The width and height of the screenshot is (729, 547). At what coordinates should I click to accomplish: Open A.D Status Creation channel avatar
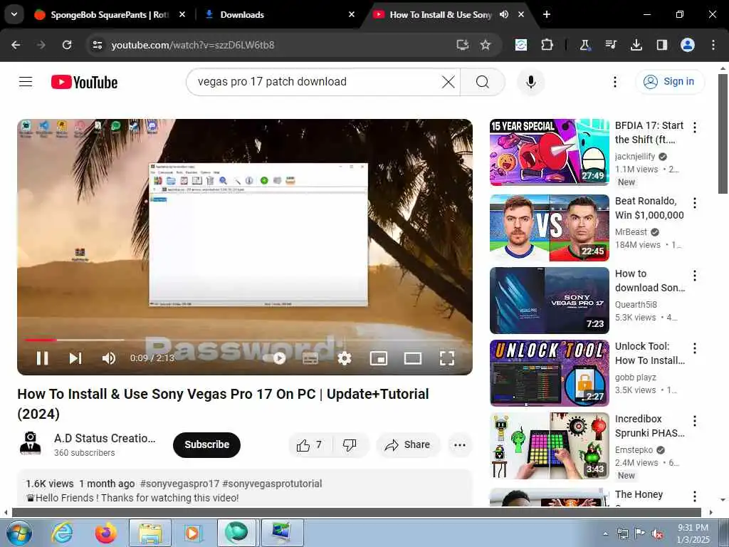(x=30, y=444)
